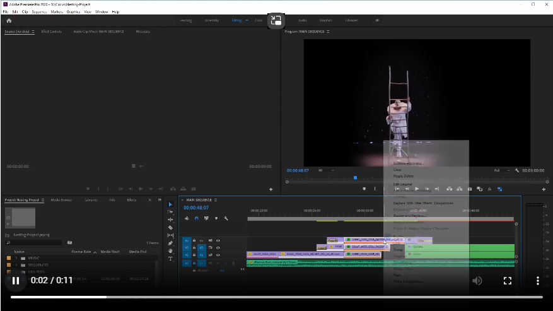This screenshot has width=553, height=311.
Task: Show overflow project panel tabs chevron
Action: click(x=160, y=200)
